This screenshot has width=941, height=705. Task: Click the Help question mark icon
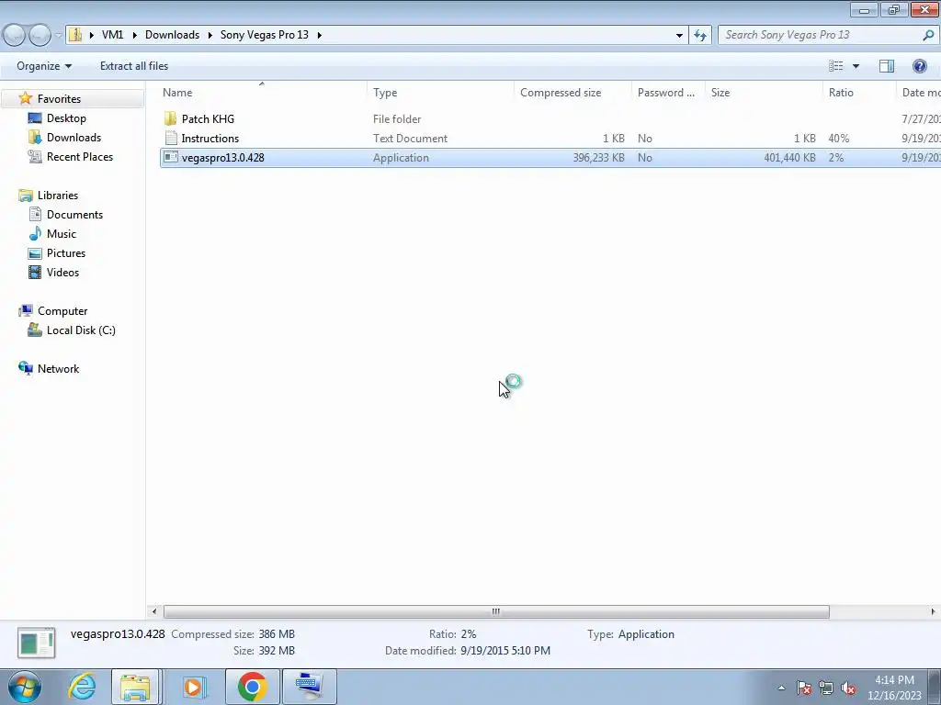919,66
